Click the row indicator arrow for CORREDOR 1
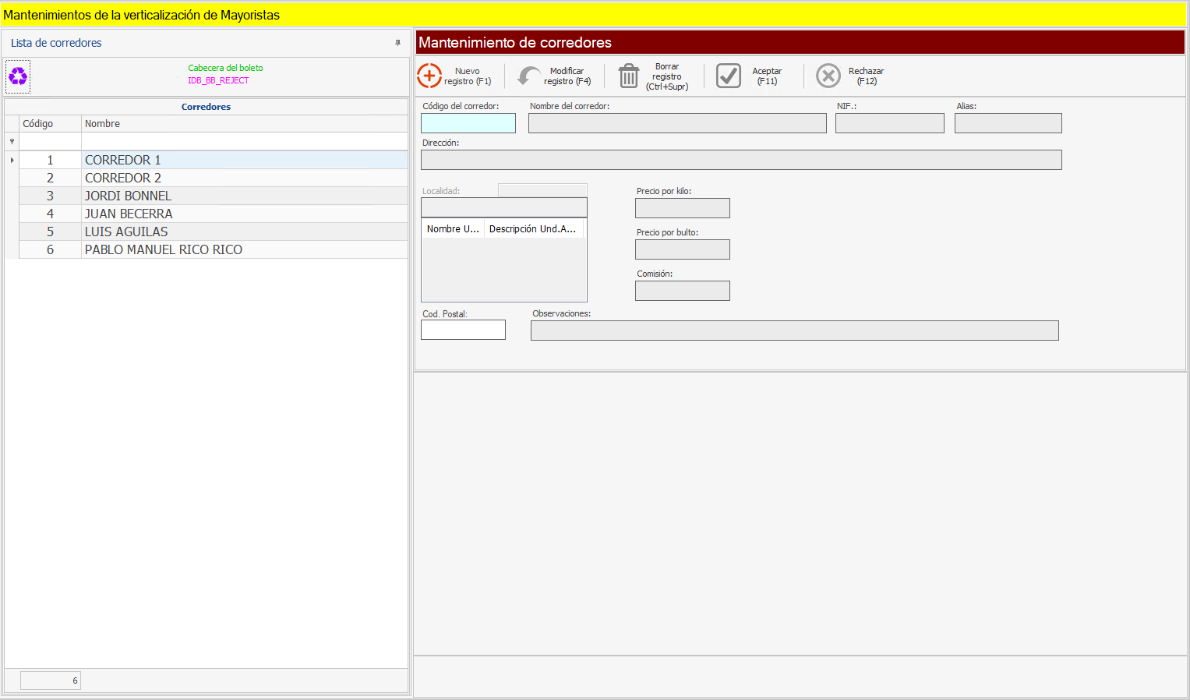The image size is (1190, 700). click(x=12, y=160)
